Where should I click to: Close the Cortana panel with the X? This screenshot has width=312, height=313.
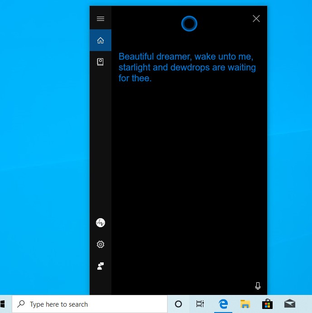click(256, 19)
